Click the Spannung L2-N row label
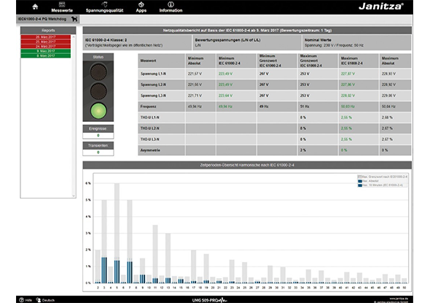430x303 pixels. tap(153, 85)
